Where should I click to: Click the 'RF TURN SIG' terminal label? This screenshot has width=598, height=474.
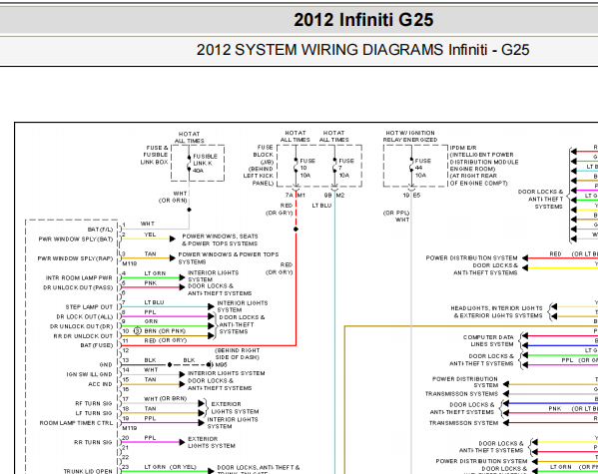coord(94,403)
